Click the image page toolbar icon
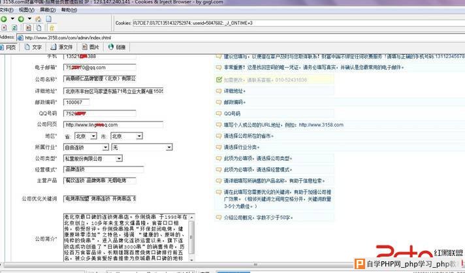Viewport: 465px width, 273px height. point(29,27)
